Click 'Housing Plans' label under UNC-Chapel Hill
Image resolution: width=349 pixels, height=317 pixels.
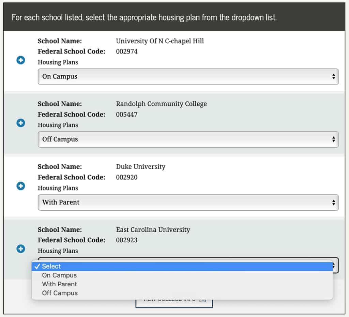tap(58, 62)
